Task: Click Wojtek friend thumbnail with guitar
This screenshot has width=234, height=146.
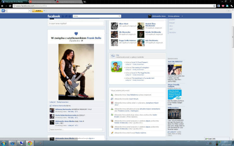Action: pos(141,26)
